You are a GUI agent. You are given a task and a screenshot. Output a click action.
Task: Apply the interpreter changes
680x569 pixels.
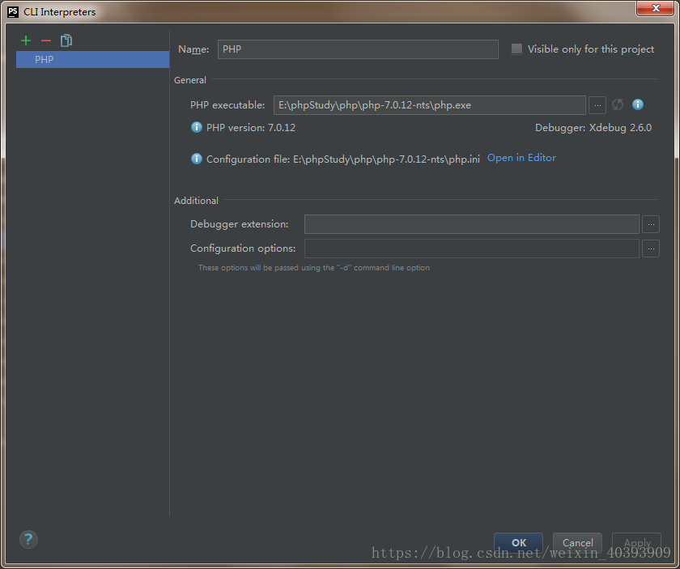pyautogui.click(x=636, y=543)
